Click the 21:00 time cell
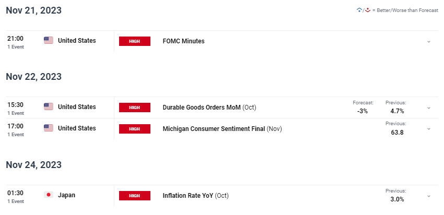Image resolution: width=444 pixels, height=215 pixels. (x=16, y=42)
